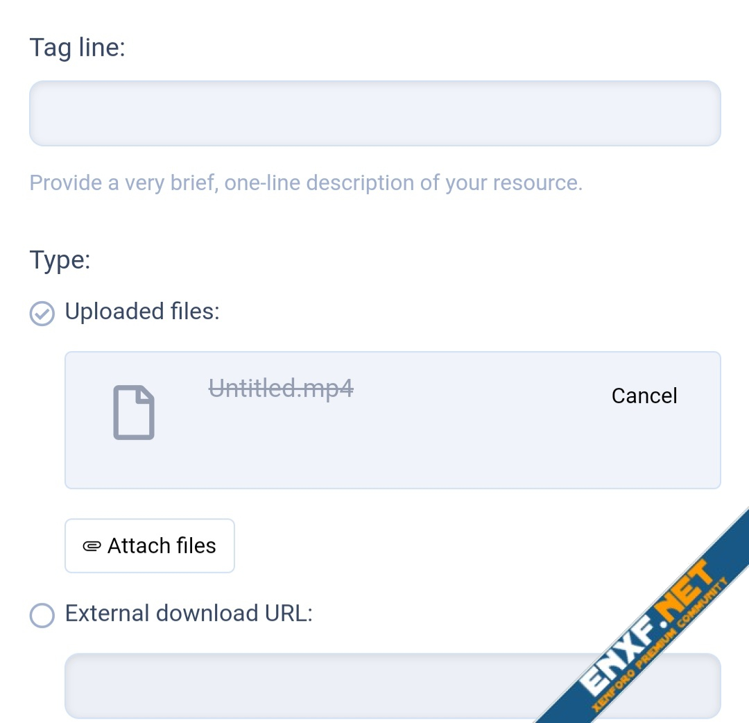Click the 'Type:' heading label
Image resolution: width=749 pixels, height=723 pixels.
click(60, 260)
